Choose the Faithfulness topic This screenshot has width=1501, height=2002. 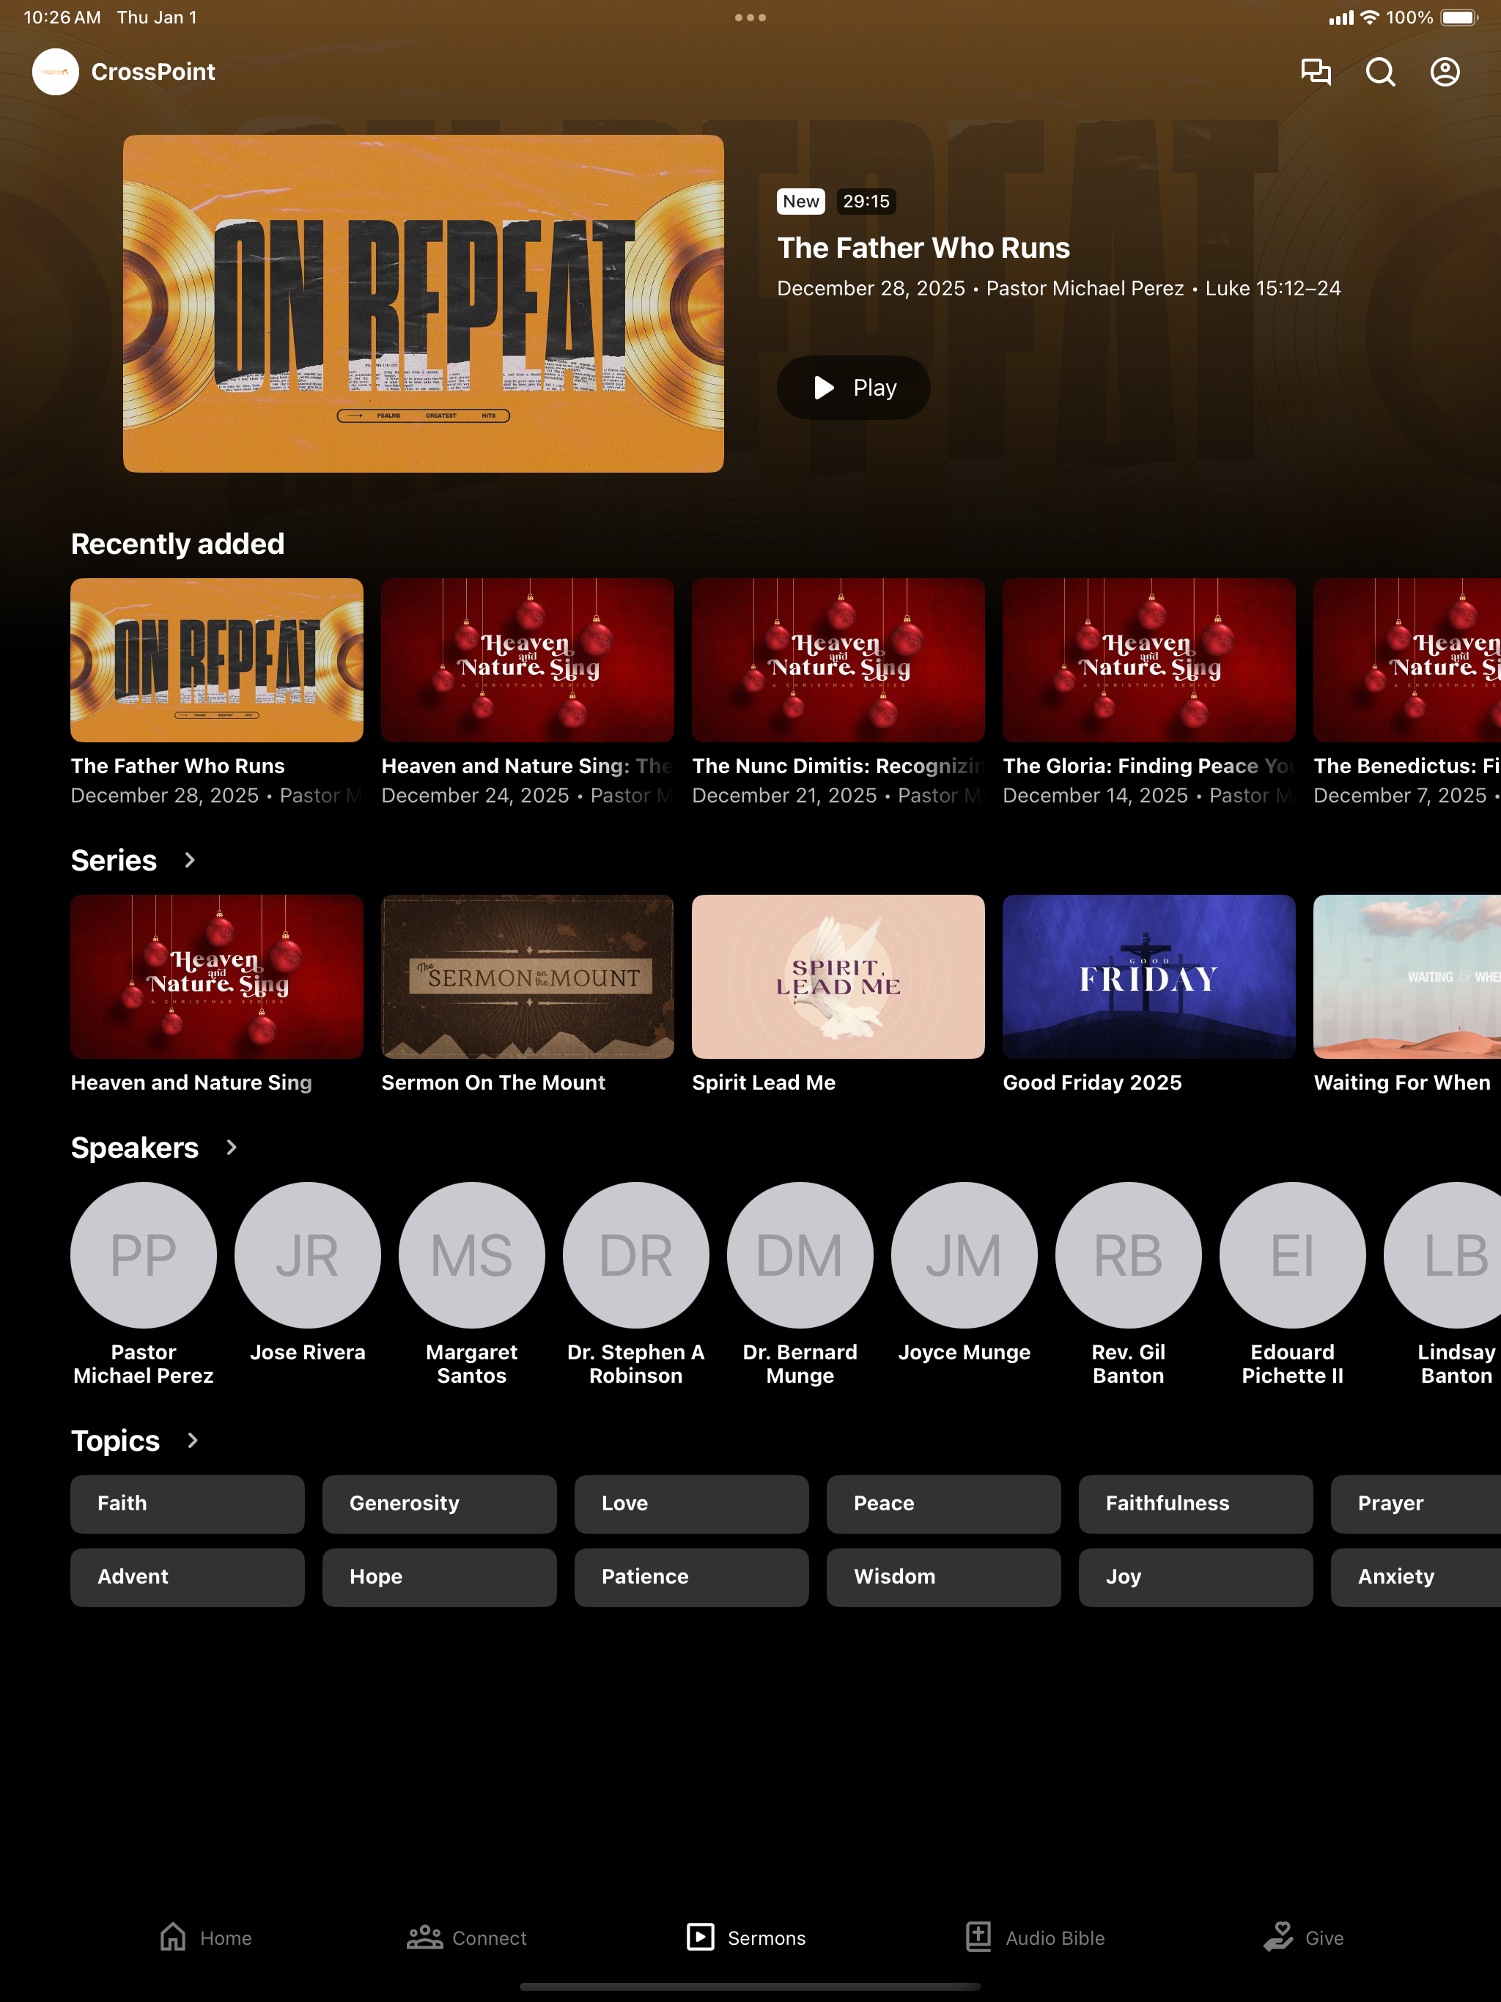pos(1196,1503)
